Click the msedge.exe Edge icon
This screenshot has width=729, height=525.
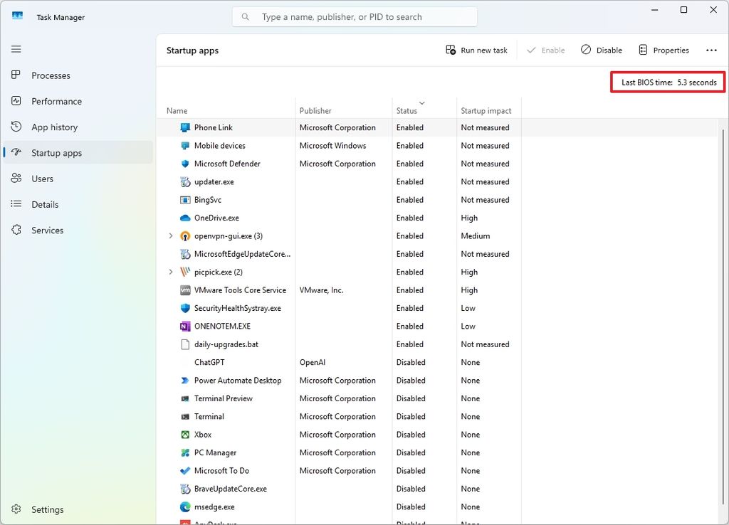point(185,507)
